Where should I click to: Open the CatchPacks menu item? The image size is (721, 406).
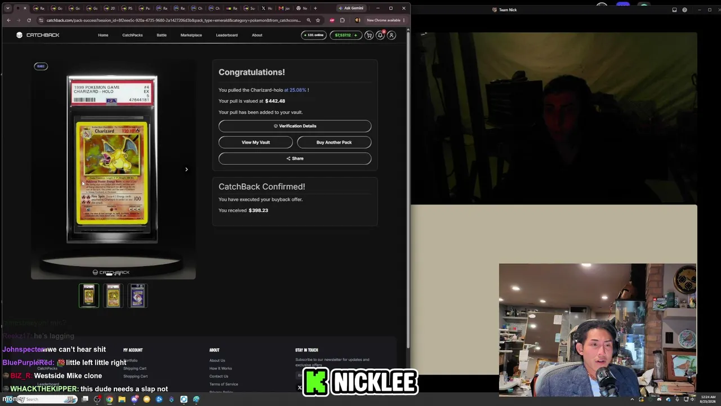(132, 35)
